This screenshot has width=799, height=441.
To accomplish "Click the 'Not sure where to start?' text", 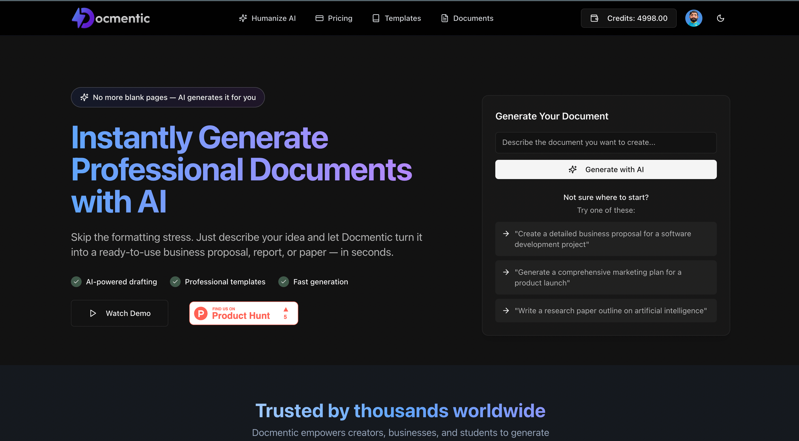I will click(606, 197).
